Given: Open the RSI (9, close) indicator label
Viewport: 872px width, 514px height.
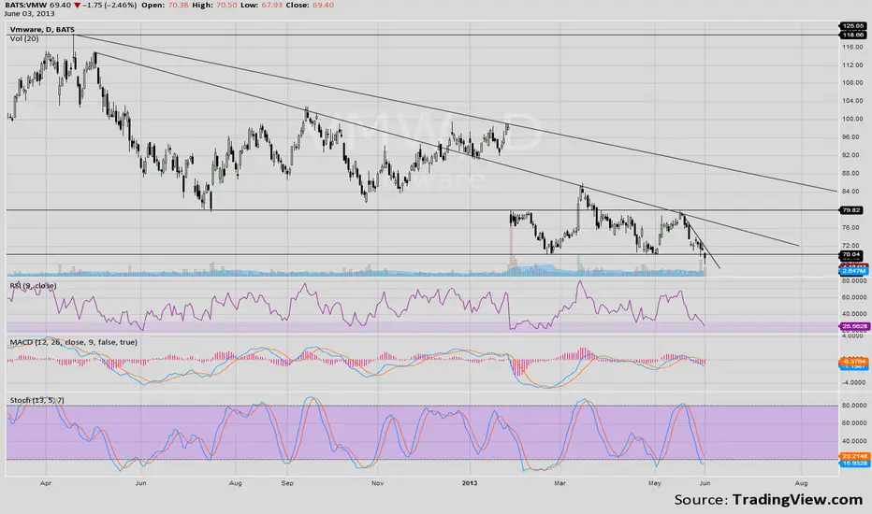Looking at the screenshot, I should tap(34, 286).
